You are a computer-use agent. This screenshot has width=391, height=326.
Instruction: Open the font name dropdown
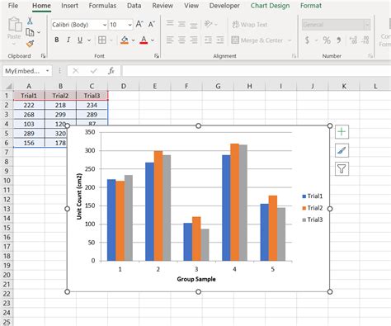pos(105,25)
